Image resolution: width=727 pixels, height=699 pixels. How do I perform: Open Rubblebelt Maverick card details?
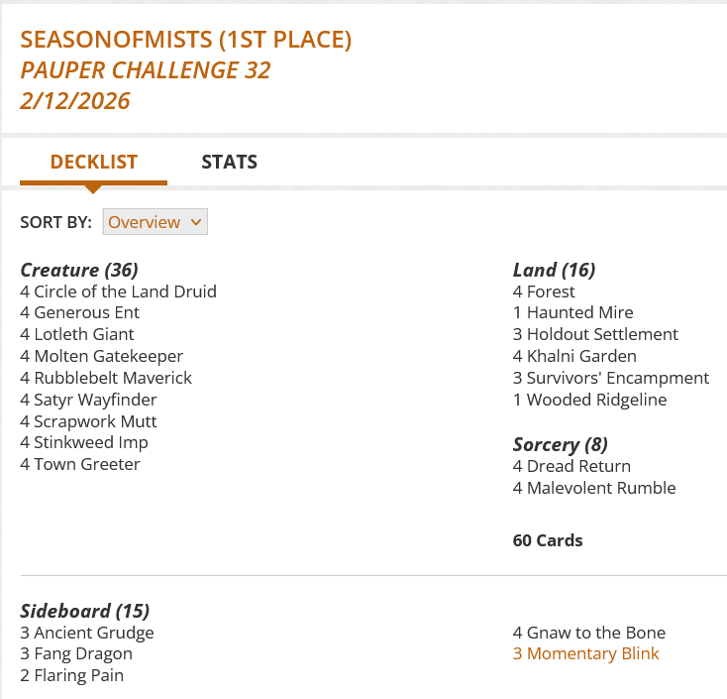click(x=113, y=378)
